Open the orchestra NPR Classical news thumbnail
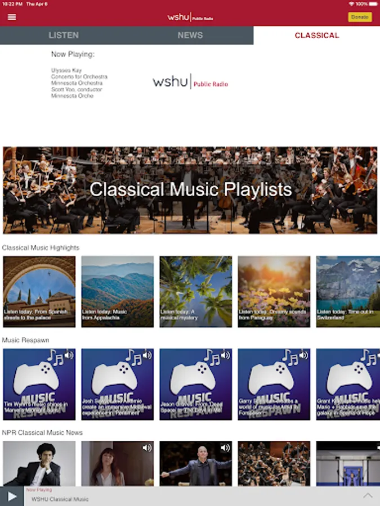380x506 pixels. pos(274,464)
